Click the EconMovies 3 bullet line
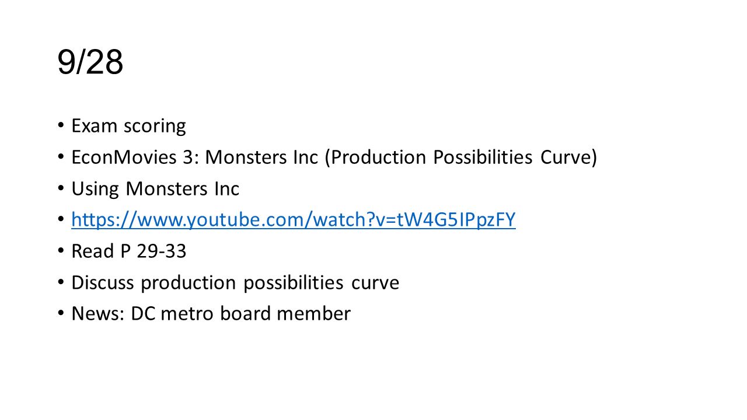This screenshot has height=420, width=747. coord(334,157)
